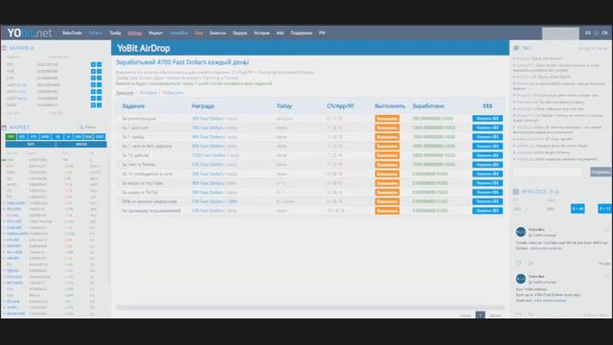Select the RUR market tab
This screenshot has width=613, height=345.
click(88, 136)
